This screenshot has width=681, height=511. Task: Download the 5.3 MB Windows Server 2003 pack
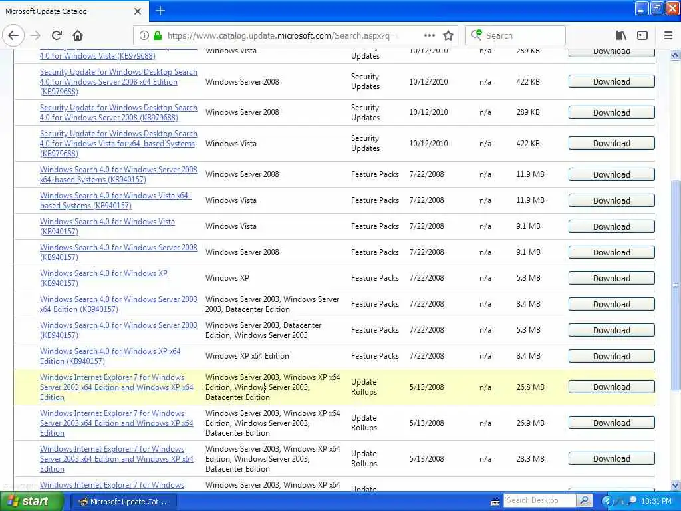(x=612, y=330)
